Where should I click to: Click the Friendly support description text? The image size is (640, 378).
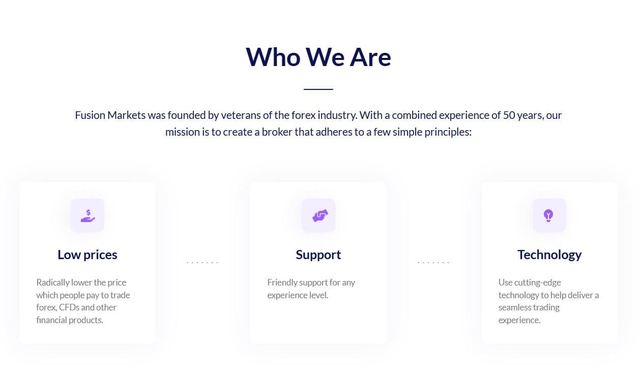tap(311, 289)
